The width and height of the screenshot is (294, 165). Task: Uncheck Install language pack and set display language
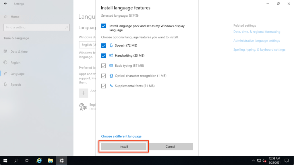coord(103,26)
